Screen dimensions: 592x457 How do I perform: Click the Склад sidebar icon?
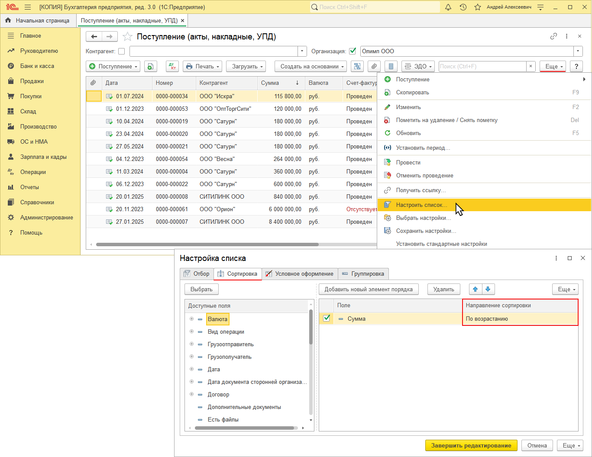11,112
